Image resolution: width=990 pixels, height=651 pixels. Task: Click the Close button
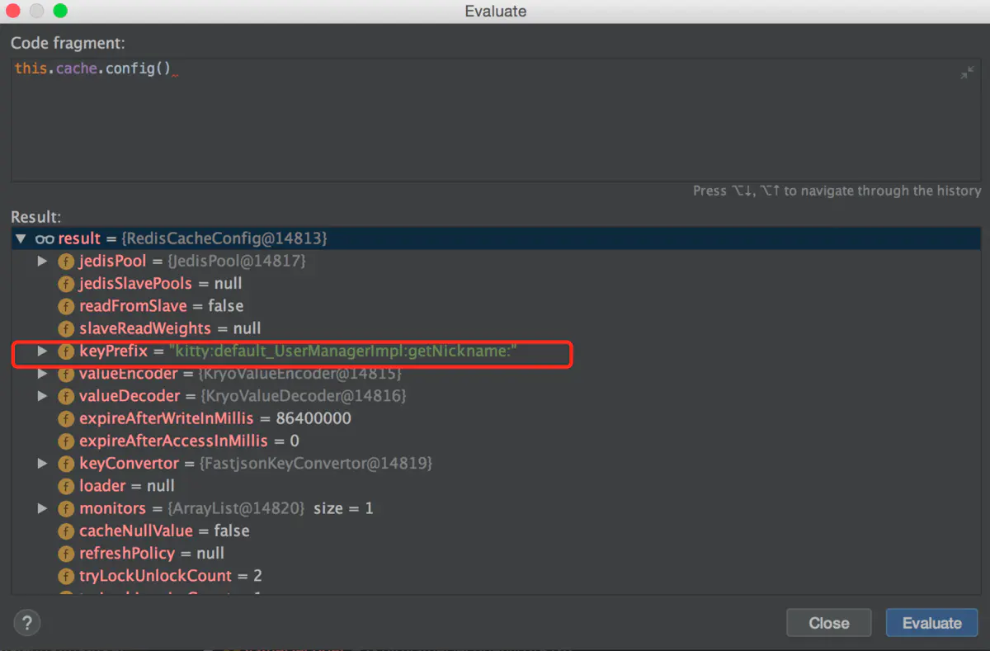coord(829,623)
